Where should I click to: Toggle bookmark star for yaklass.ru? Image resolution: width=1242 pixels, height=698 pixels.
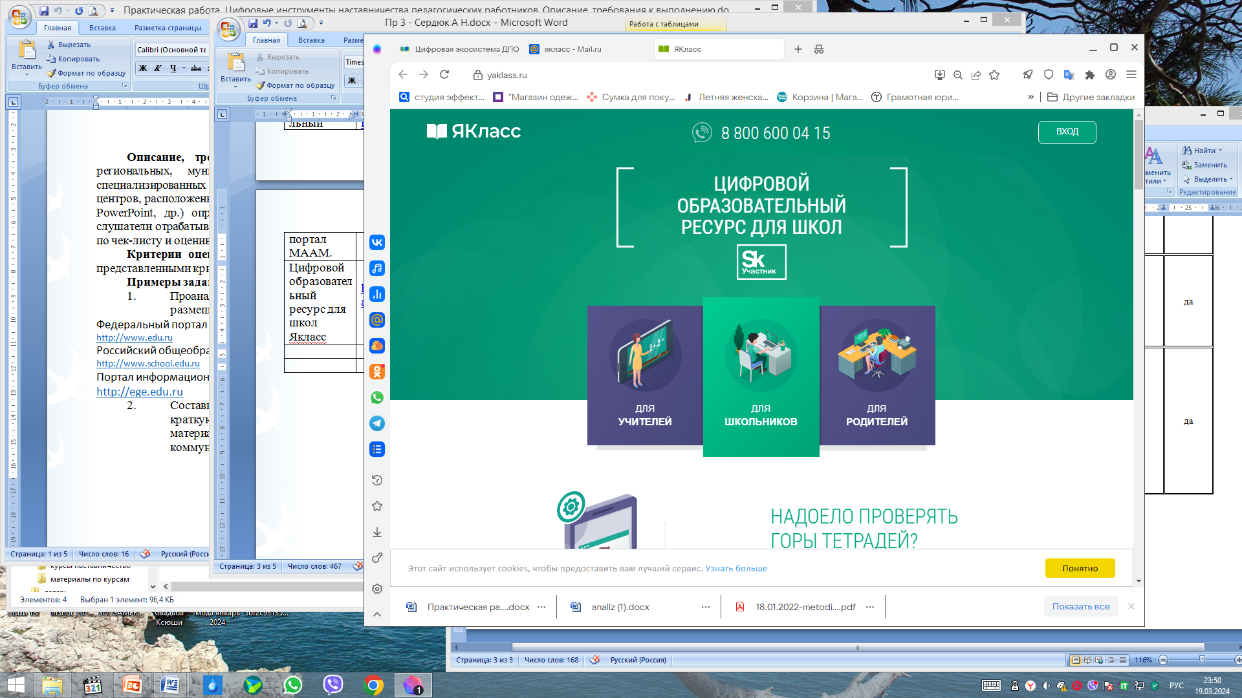click(x=994, y=75)
